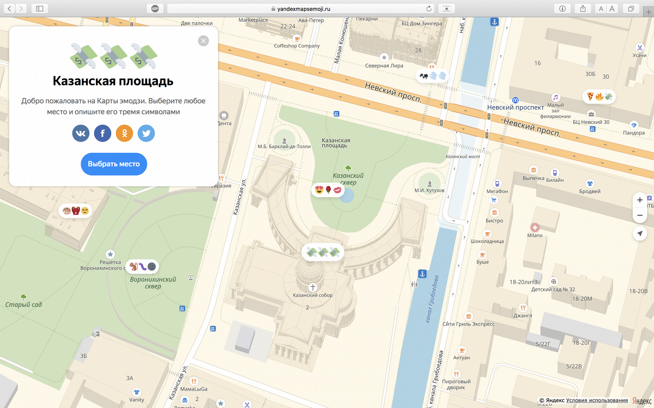Viewport: 654px width, 408px height.
Task: Zoom in the map with plus button
Action: tap(640, 200)
